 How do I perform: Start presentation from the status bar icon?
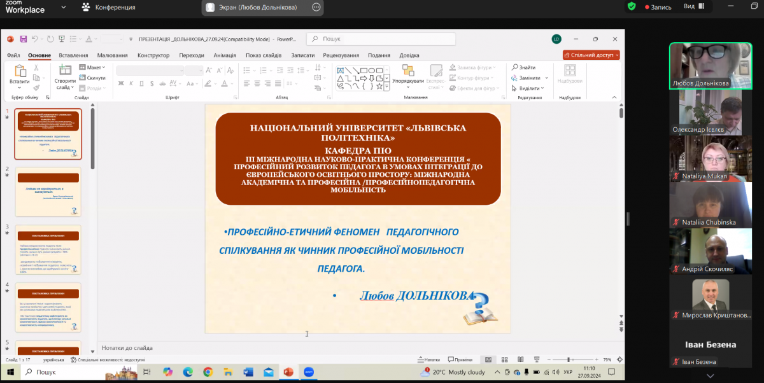click(x=537, y=359)
